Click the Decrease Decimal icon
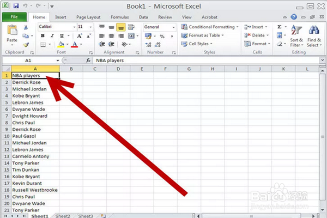 pyautogui.click(x=158, y=45)
